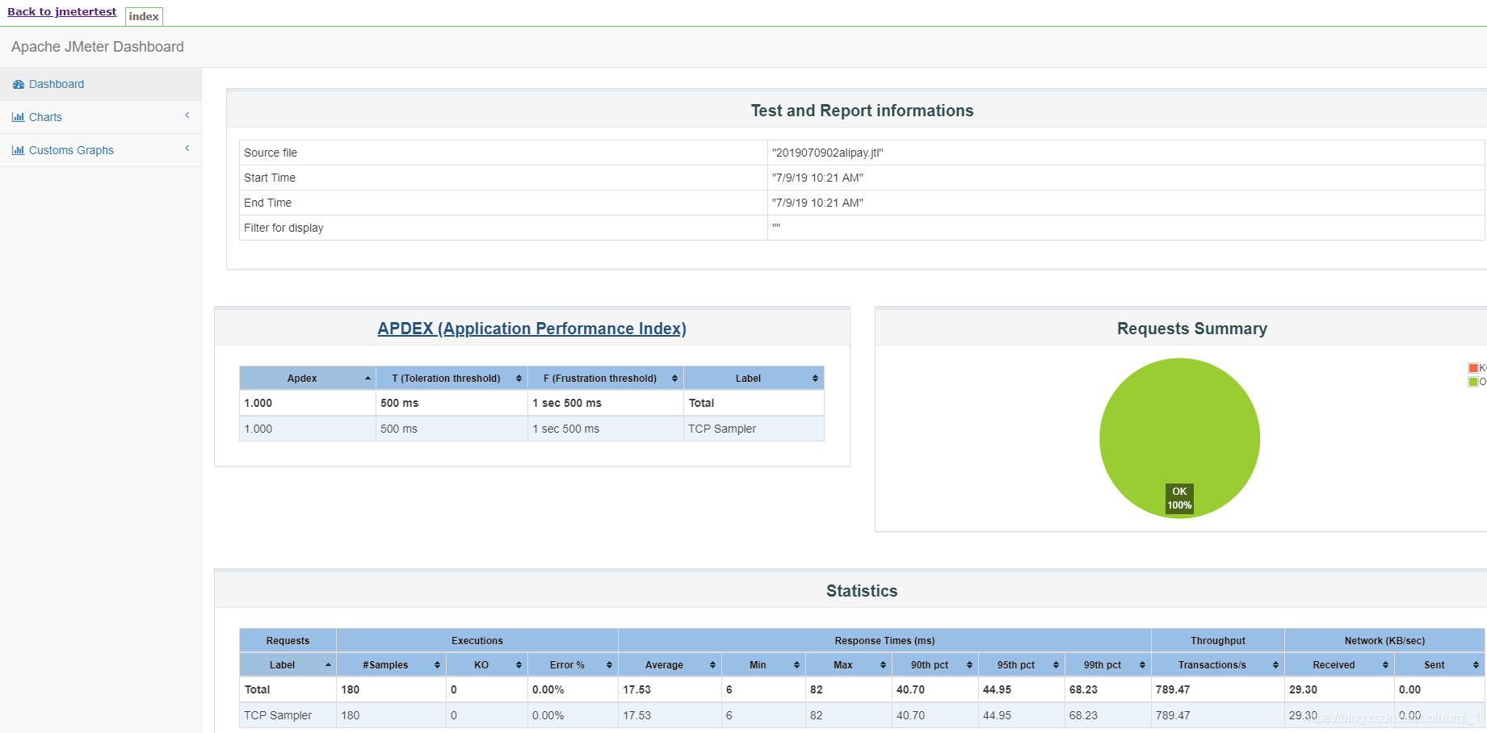Click the Requests group header
Screen dimensions: 1487x733
pos(288,641)
